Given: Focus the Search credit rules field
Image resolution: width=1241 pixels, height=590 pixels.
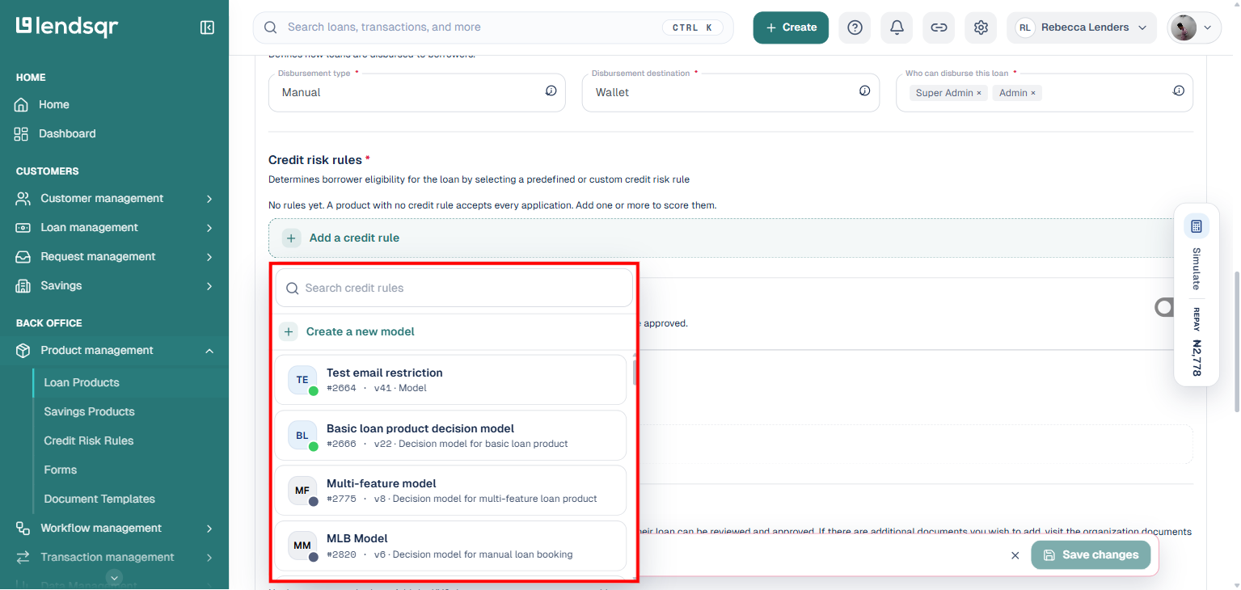Looking at the screenshot, I should pos(454,288).
